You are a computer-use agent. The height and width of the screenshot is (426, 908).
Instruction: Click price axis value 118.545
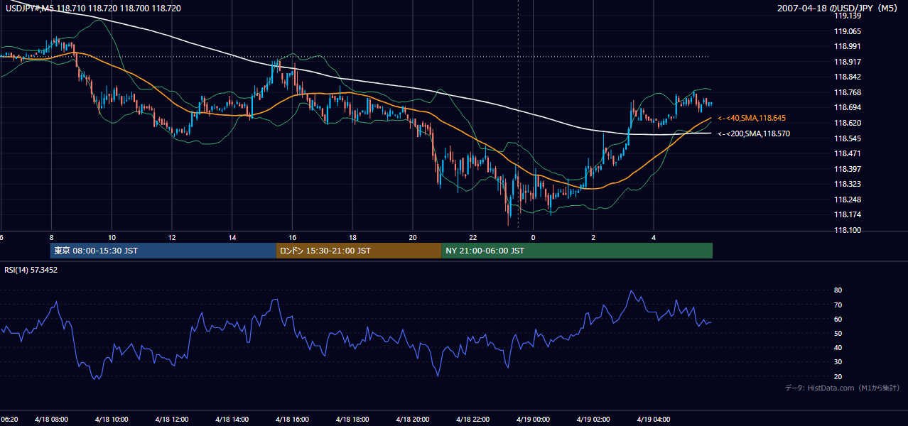(x=848, y=138)
